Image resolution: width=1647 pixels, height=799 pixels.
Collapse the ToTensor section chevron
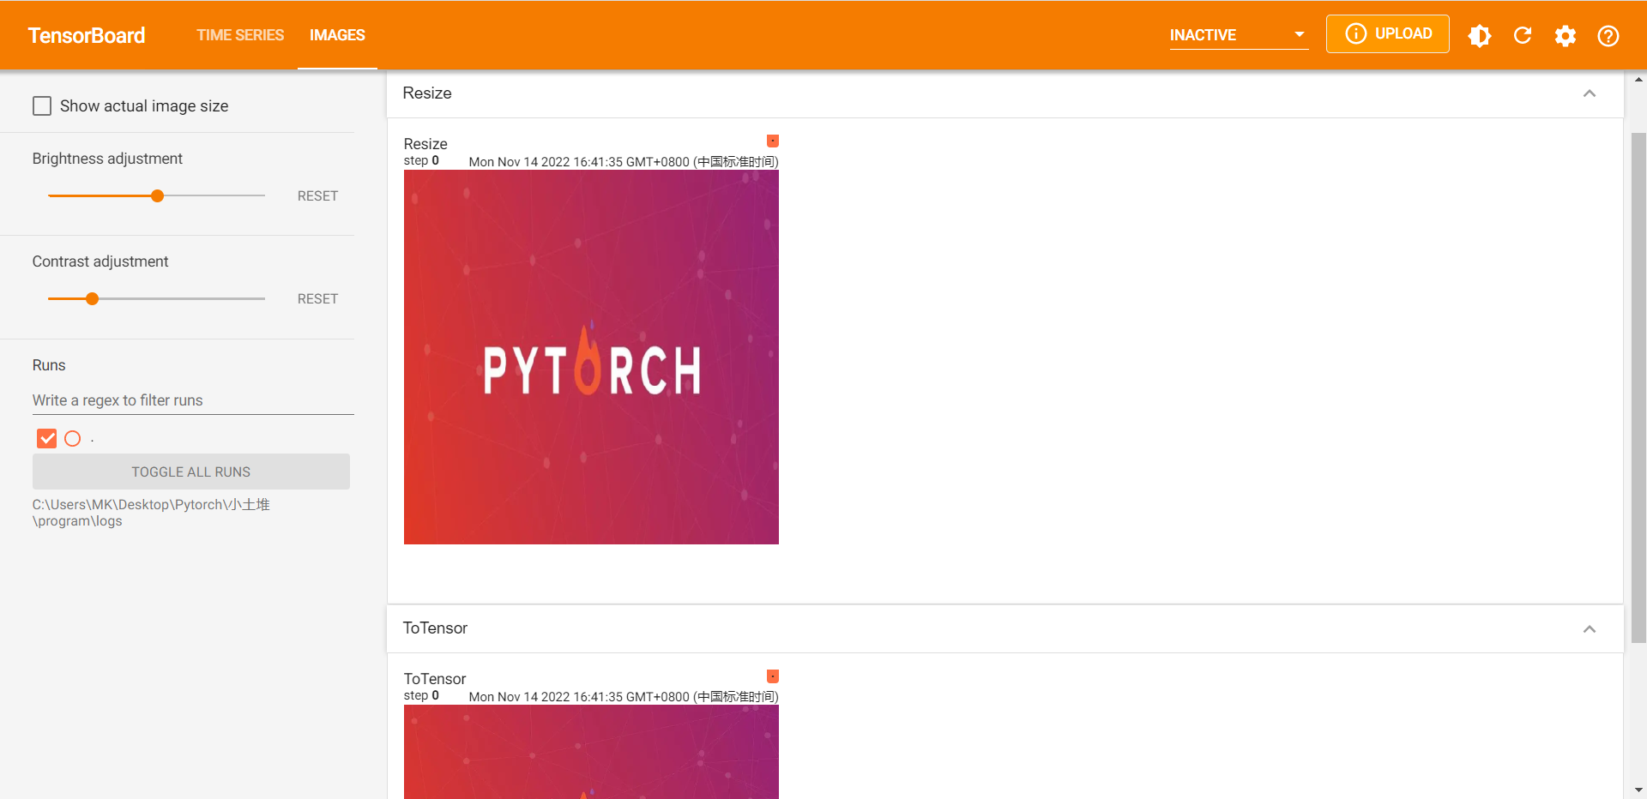point(1590,629)
